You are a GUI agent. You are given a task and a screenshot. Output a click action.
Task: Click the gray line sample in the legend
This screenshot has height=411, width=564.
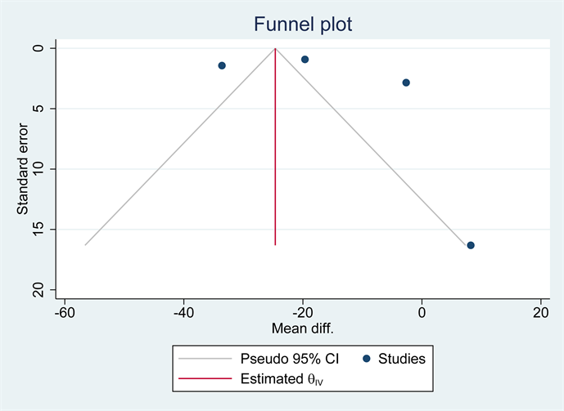click(204, 359)
